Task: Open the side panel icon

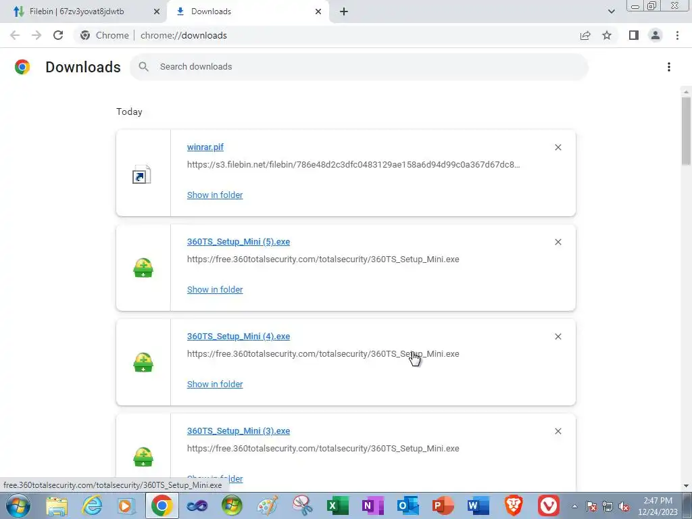Action: pos(634,35)
